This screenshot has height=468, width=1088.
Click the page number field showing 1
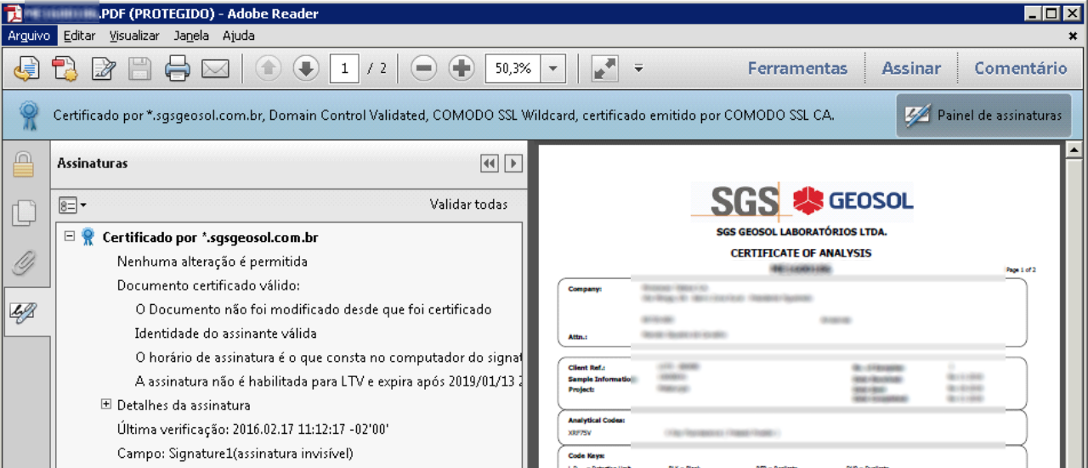click(x=344, y=69)
